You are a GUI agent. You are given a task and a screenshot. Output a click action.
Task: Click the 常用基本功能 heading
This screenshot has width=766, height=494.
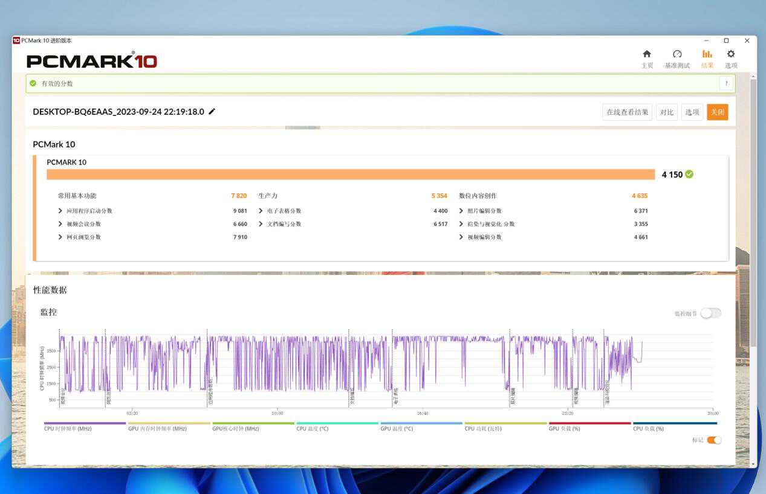pyautogui.click(x=77, y=196)
